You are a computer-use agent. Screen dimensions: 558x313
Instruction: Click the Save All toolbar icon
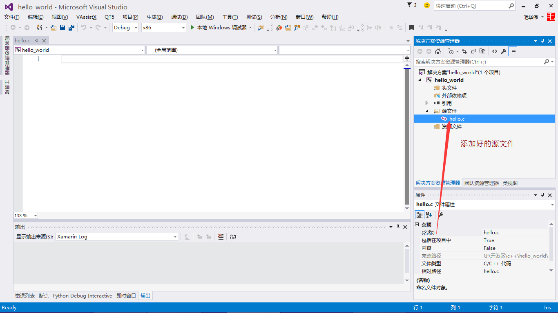tap(71, 27)
